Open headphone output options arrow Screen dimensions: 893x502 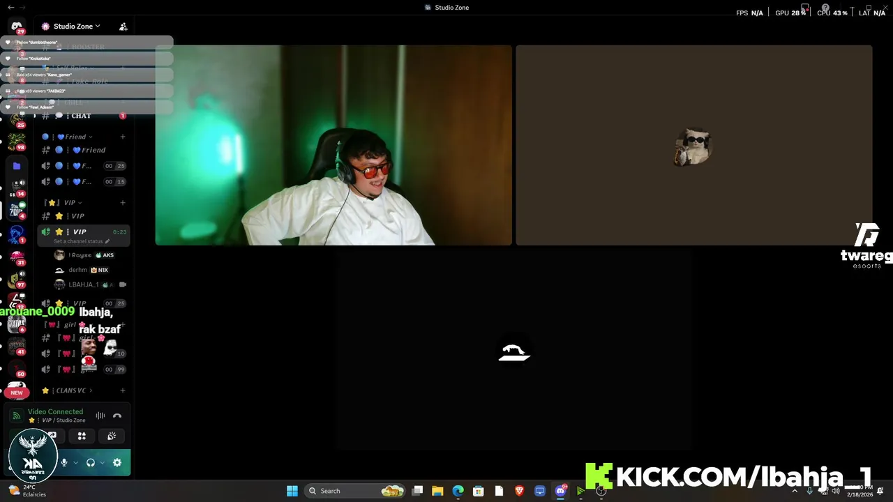tap(102, 462)
